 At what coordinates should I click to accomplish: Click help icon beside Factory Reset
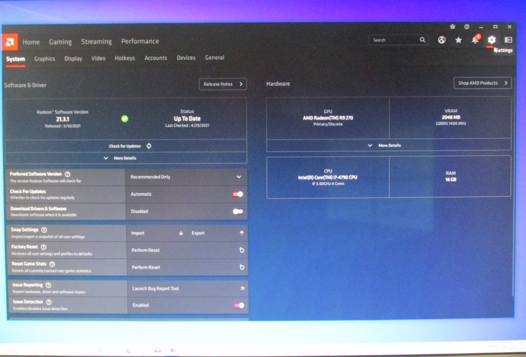tap(43, 247)
